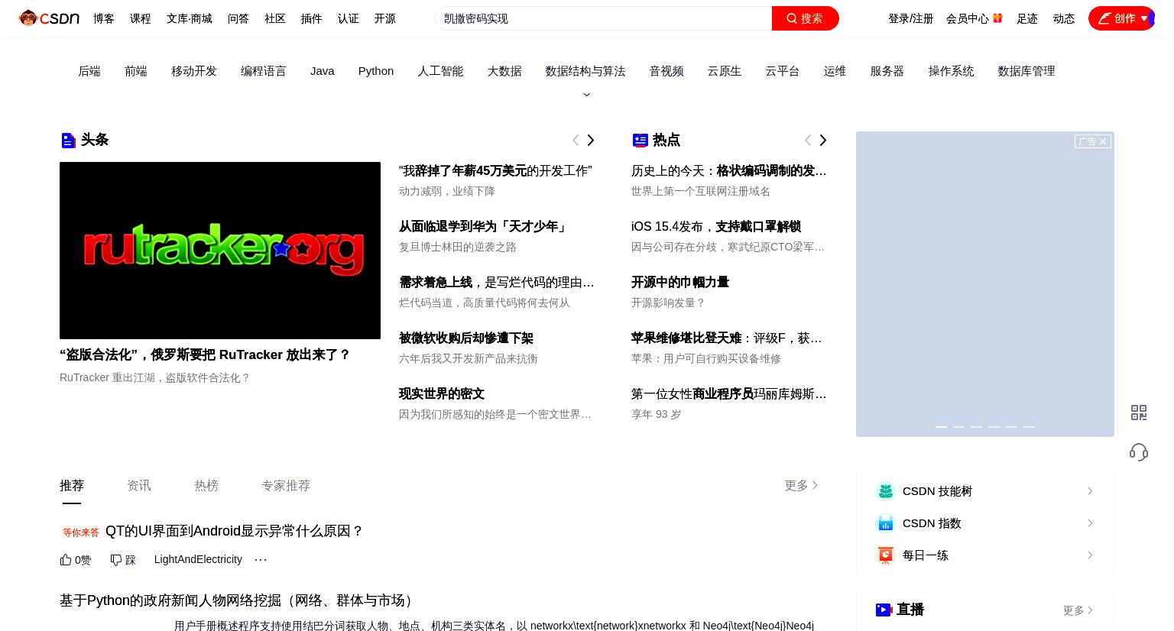
Task: Show the next 头条 headlines page
Action: (x=590, y=141)
